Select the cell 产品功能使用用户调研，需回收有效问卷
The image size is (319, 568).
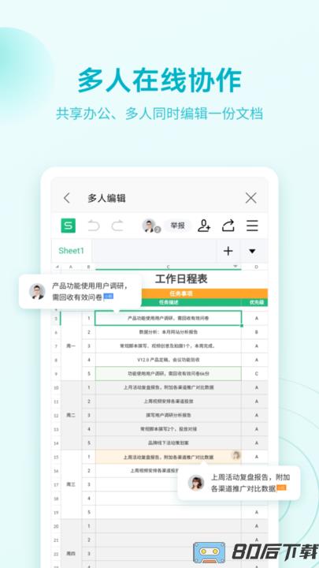pyautogui.click(x=169, y=318)
